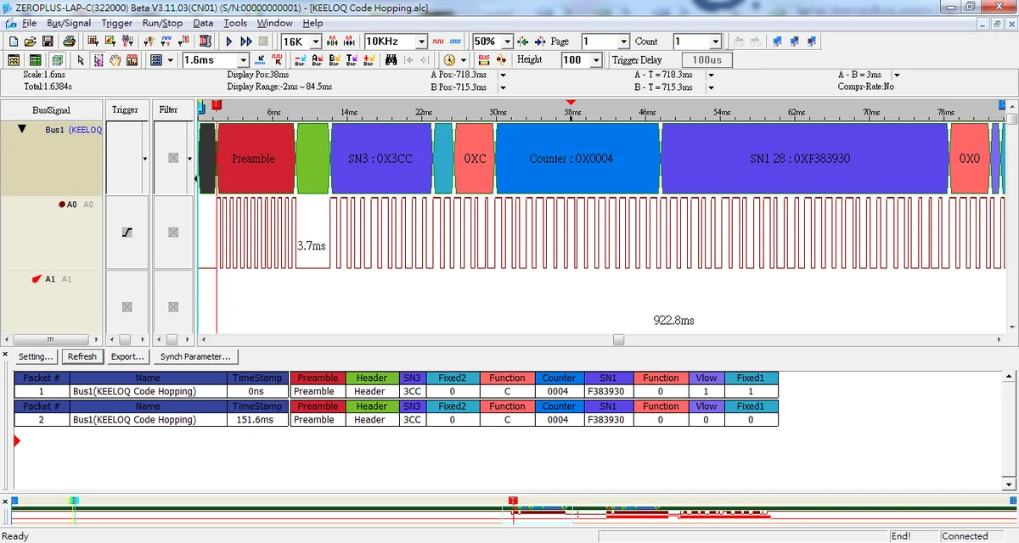Click the red square-wave icon beside 10KHz
This screenshot has width=1019, height=543.
point(439,41)
